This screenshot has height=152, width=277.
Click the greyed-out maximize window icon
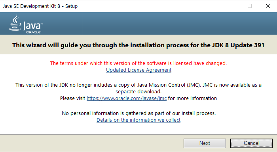tap(250, 6)
